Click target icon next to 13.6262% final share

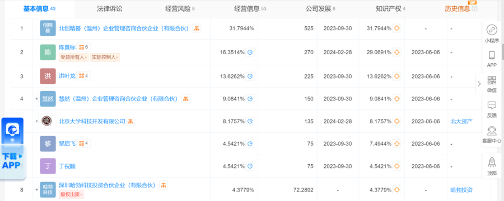[x=397, y=76]
